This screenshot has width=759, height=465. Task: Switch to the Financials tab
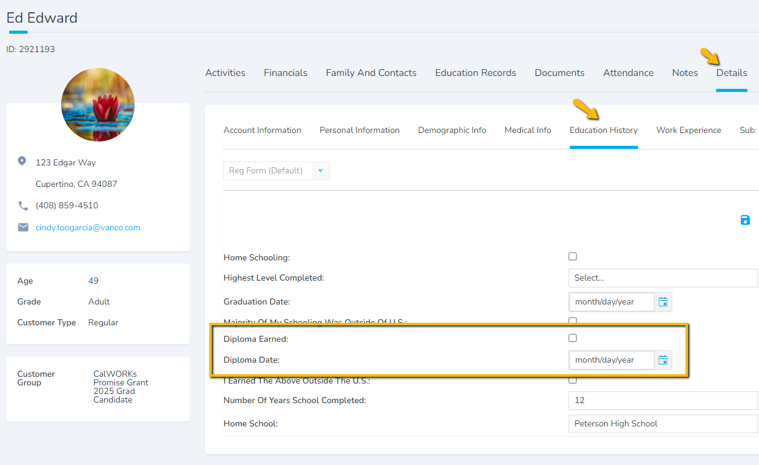point(285,73)
